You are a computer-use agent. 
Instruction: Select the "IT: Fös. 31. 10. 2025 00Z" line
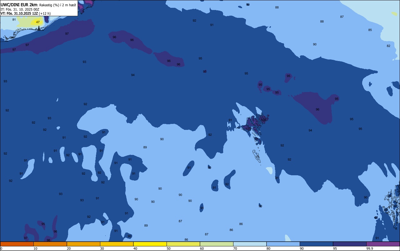(21, 9)
